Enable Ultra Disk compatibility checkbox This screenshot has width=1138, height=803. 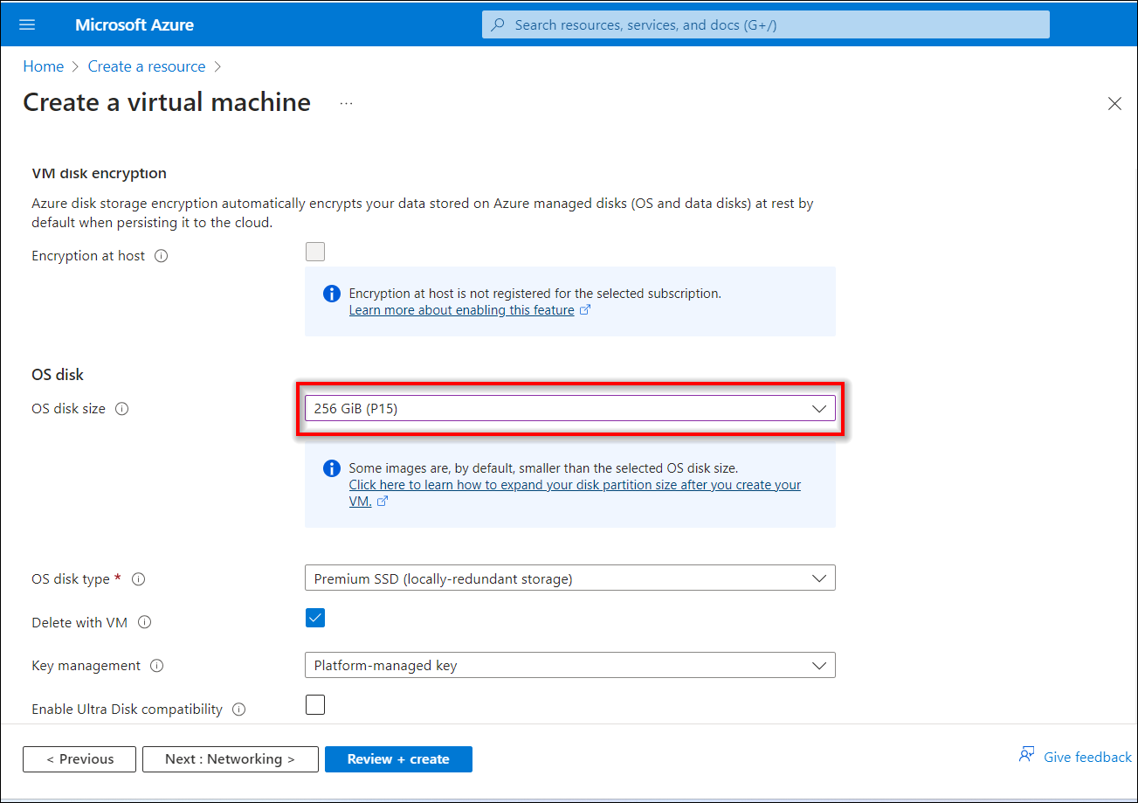[x=315, y=705]
